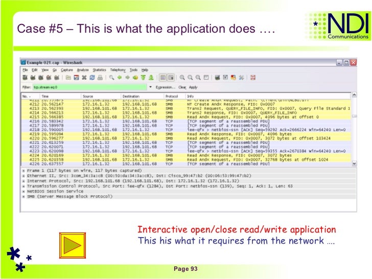The height and width of the screenshot is (279, 372).
Task: Start a new live capture icon
Action: [x=41, y=78]
